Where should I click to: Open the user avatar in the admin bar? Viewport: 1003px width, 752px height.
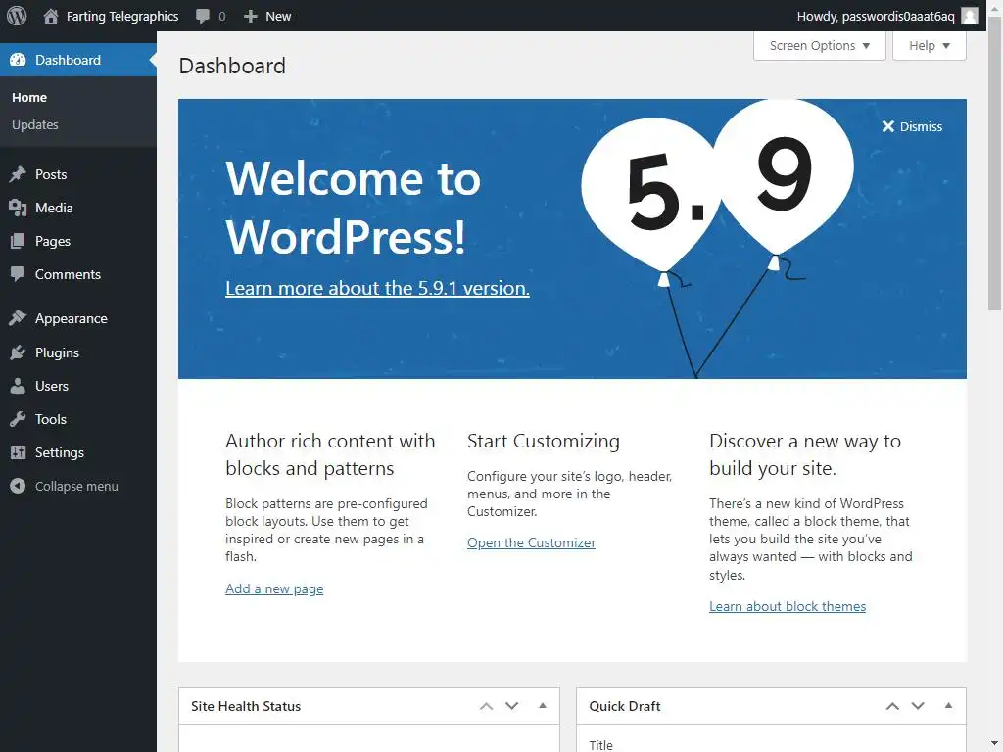point(970,16)
